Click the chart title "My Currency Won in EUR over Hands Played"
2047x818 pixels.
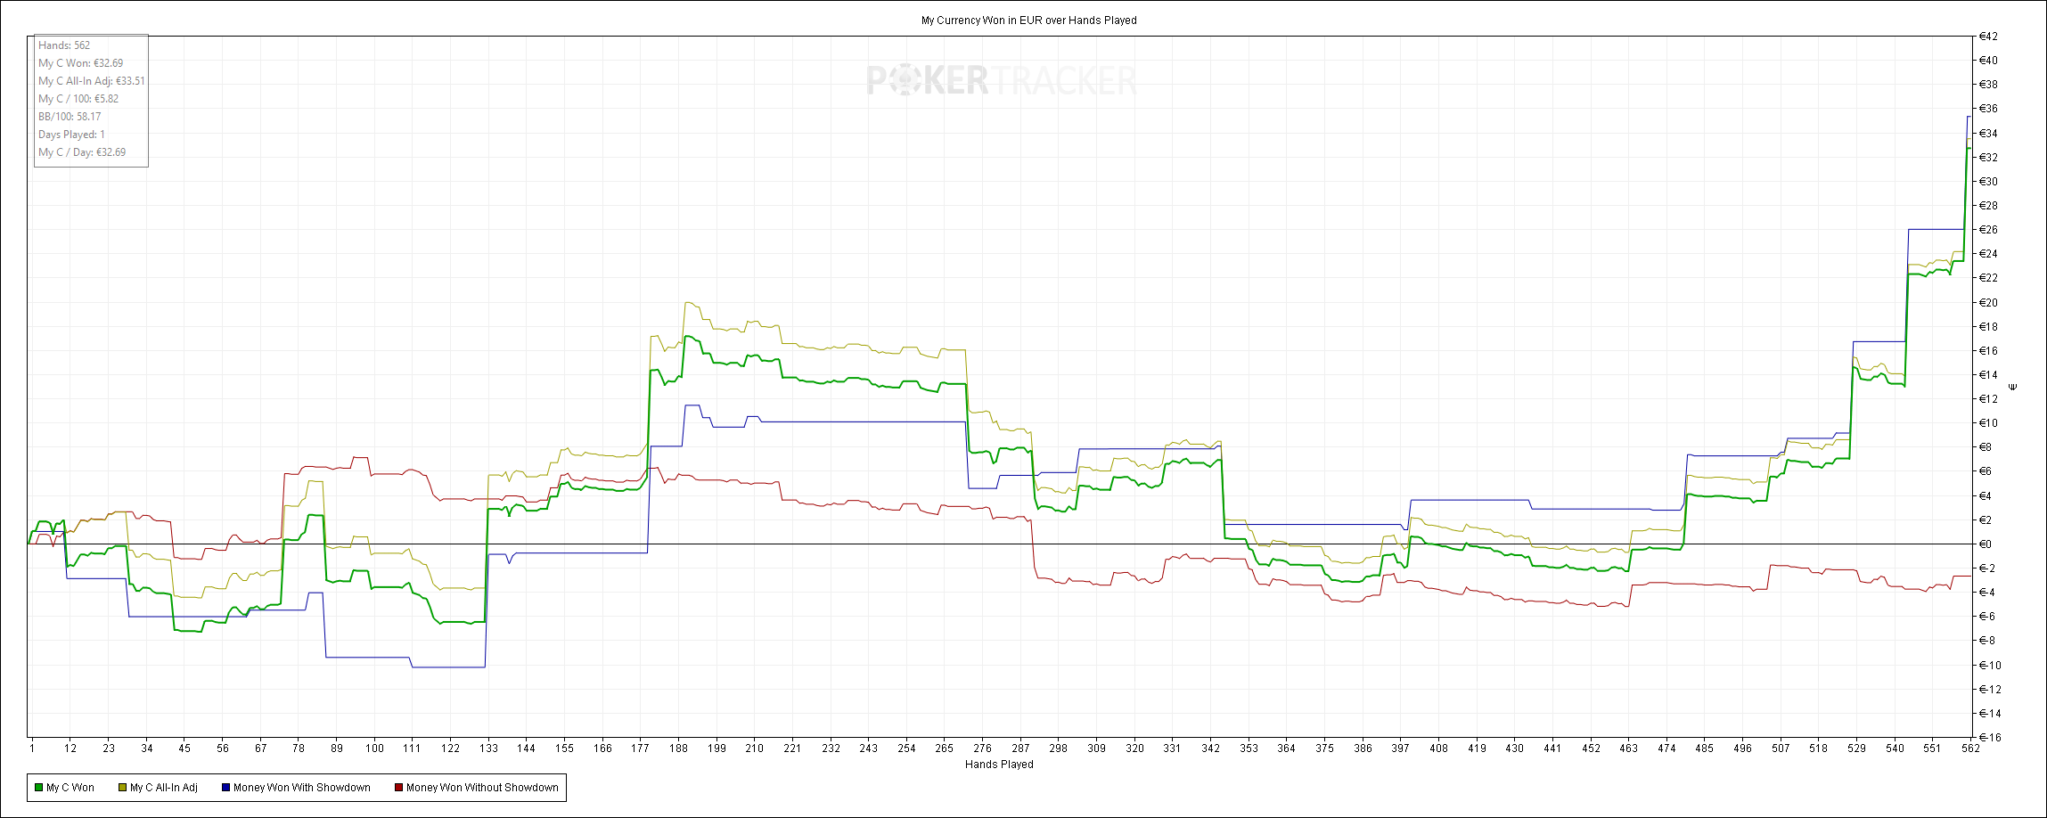point(1029,20)
